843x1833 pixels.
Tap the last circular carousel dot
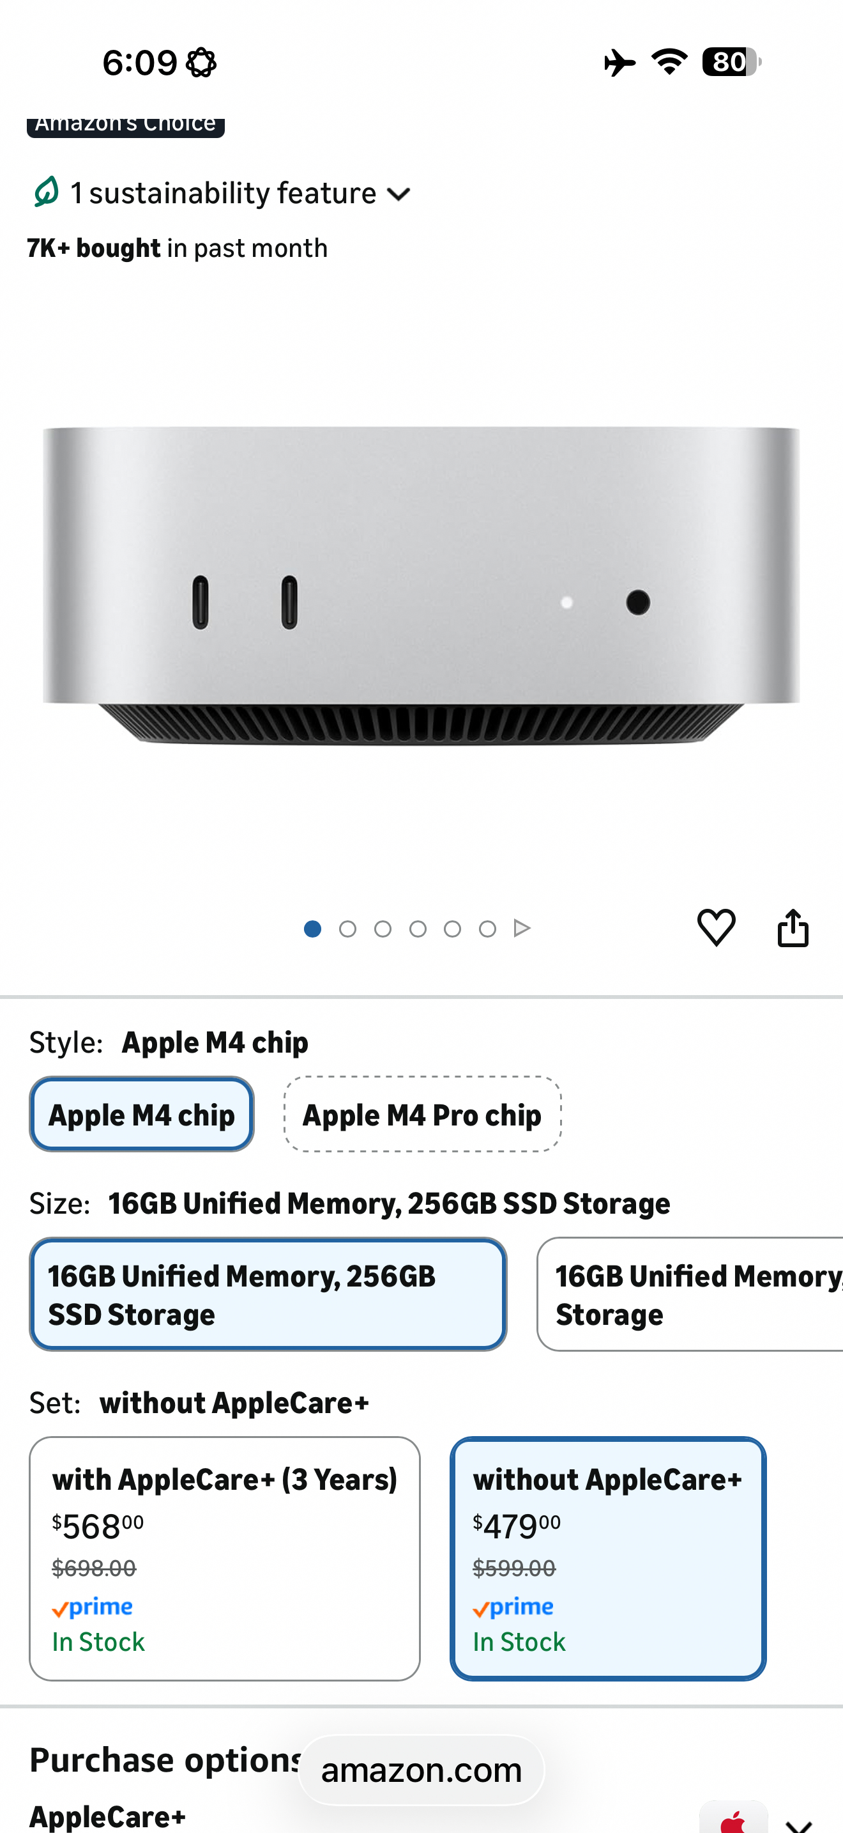coord(487,929)
